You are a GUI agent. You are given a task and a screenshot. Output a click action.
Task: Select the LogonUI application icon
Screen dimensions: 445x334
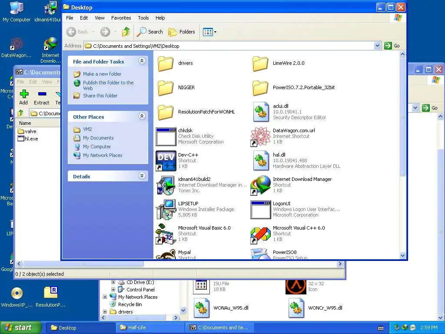click(260, 210)
